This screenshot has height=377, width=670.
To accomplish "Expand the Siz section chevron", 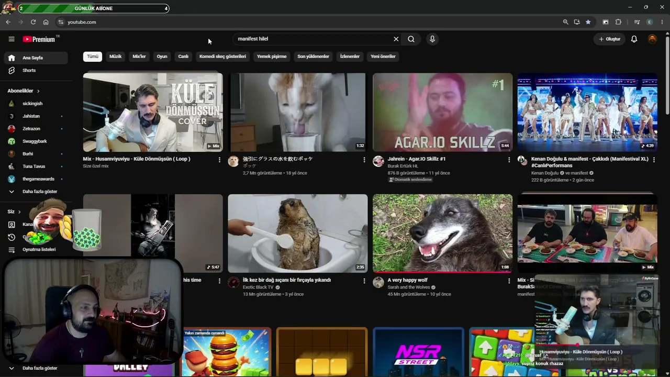I will [19, 212].
